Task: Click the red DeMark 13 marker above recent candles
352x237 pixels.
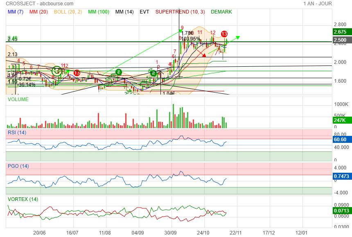Action: tap(224, 34)
